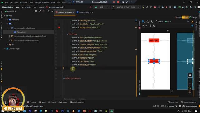Open the Navigate menu

pos(23,3)
